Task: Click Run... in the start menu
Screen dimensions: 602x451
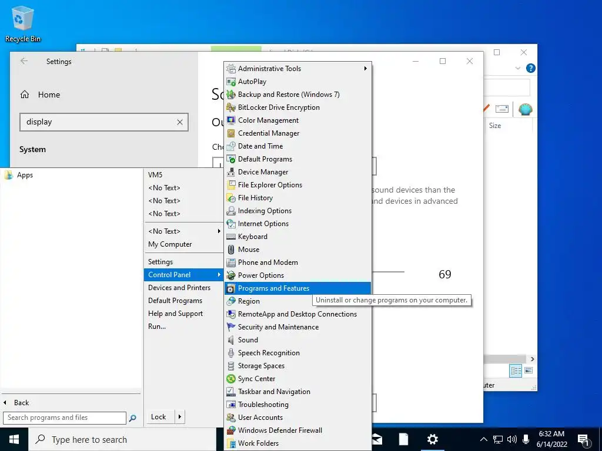Action: click(157, 327)
